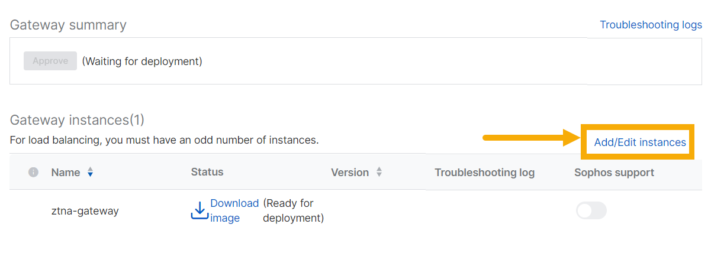
Task: Click the Ready for deployment status text
Action: pyautogui.click(x=293, y=210)
